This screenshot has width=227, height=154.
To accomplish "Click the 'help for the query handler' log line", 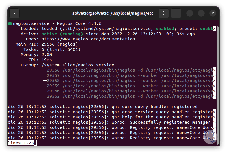I will (x=112, y=117).
